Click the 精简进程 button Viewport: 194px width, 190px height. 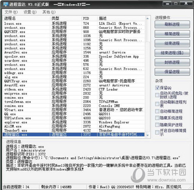coord(172,34)
